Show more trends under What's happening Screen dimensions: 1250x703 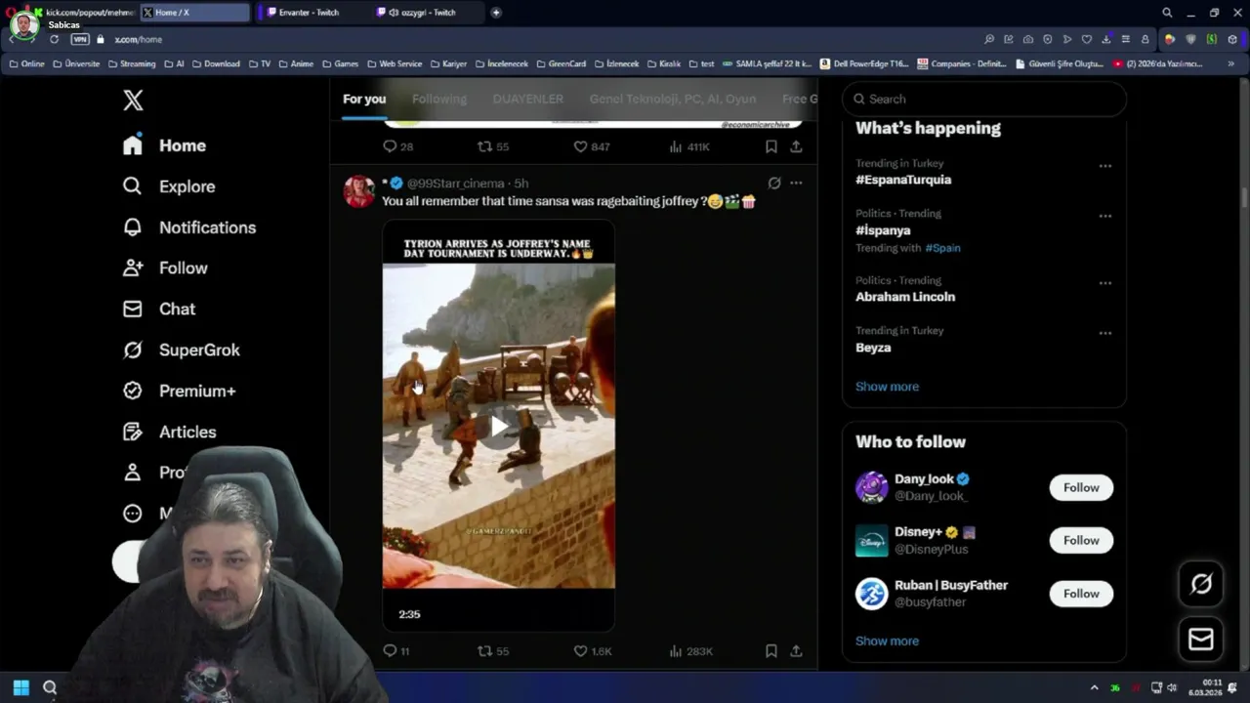click(x=887, y=387)
